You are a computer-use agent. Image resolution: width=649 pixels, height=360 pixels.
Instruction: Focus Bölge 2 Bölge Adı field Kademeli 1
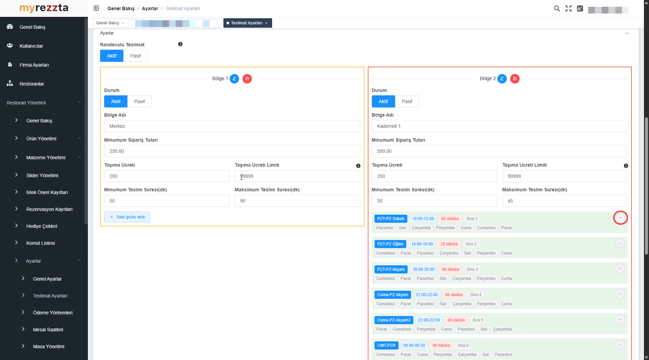click(500, 126)
